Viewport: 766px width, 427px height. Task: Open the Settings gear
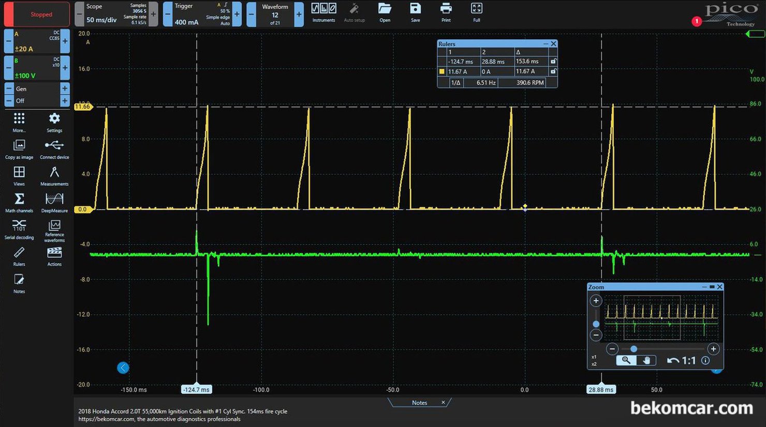point(54,123)
